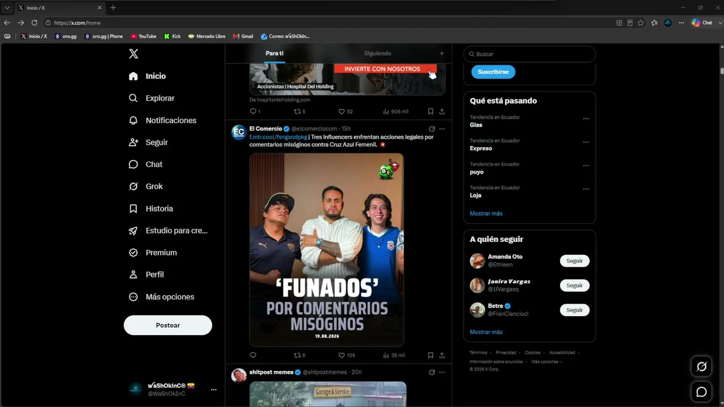The height and width of the screenshot is (407, 724).
Task: Go back with the browser back arrow
Action: (7, 23)
